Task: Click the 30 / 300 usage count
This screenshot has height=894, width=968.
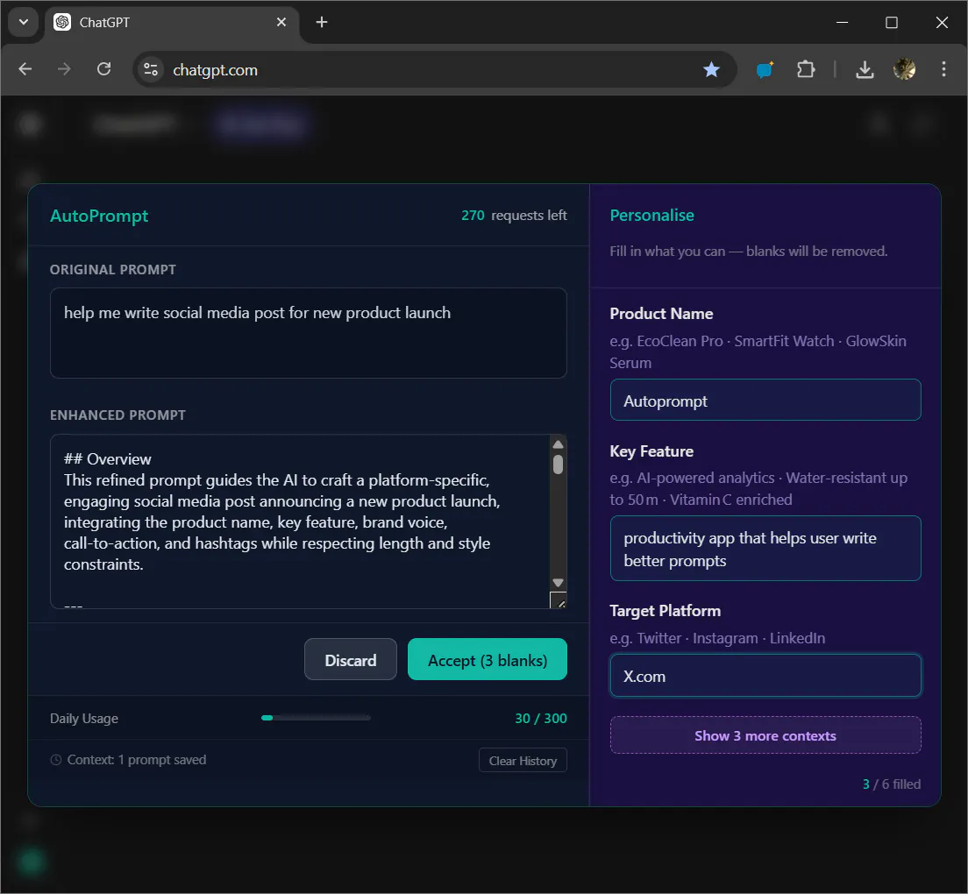Action: (x=541, y=718)
